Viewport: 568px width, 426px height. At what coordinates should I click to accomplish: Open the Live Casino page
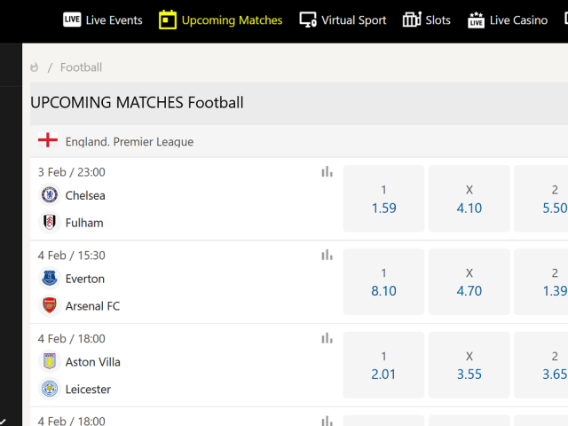[x=508, y=20]
